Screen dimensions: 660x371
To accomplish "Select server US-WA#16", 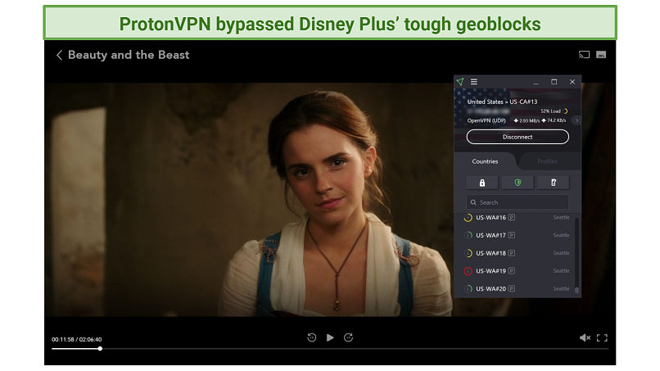I will coord(518,218).
